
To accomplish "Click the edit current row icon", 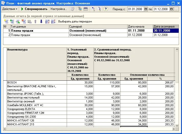I will [x=18, y=21].
